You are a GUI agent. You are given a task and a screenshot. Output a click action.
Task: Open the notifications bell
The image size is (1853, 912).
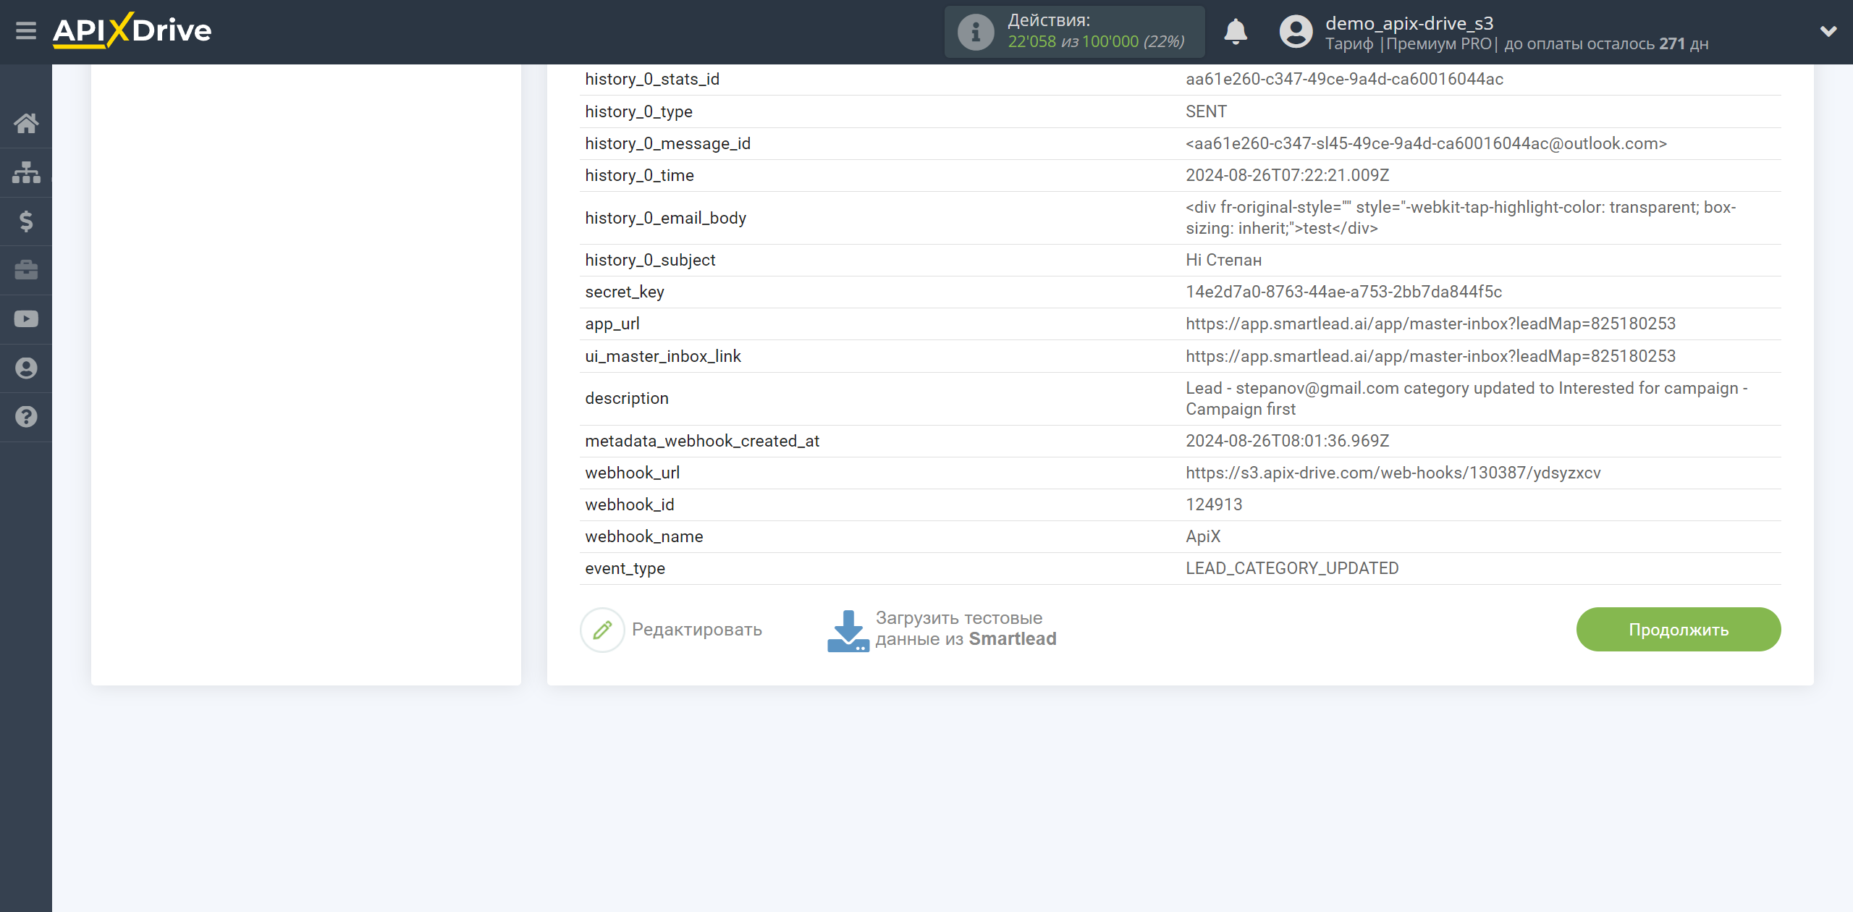pyautogui.click(x=1236, y=32)
